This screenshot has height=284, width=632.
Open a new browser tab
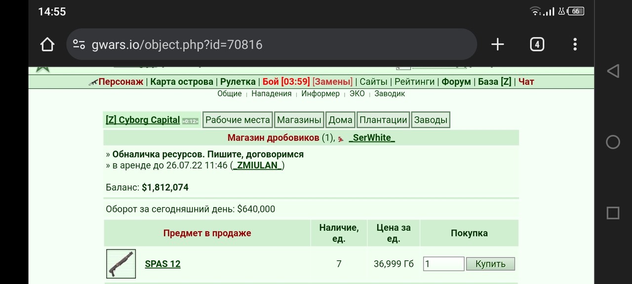coord(498,44)
